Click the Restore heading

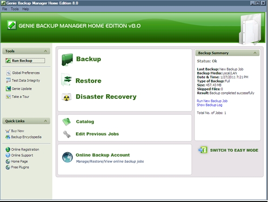(x=88, y=81)
